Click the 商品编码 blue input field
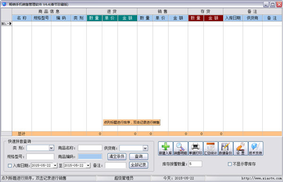This screenshot has height=182, width=283. [x=90, y=157]
